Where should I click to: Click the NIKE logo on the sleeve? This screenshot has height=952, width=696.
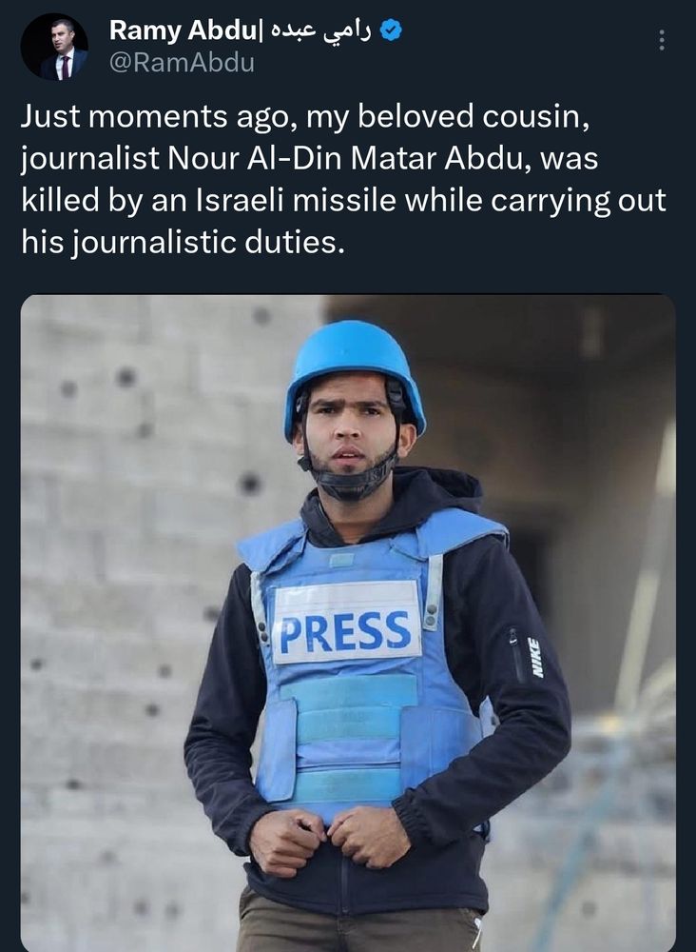[535, 657]
